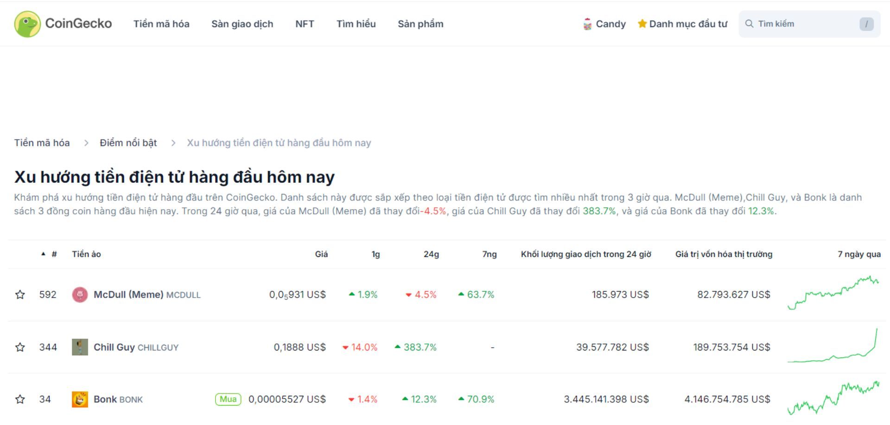Select the McDull (Meme) coin logo
Image resolution: width=890 pixels, height=425 pixels.
coord(80,294)
